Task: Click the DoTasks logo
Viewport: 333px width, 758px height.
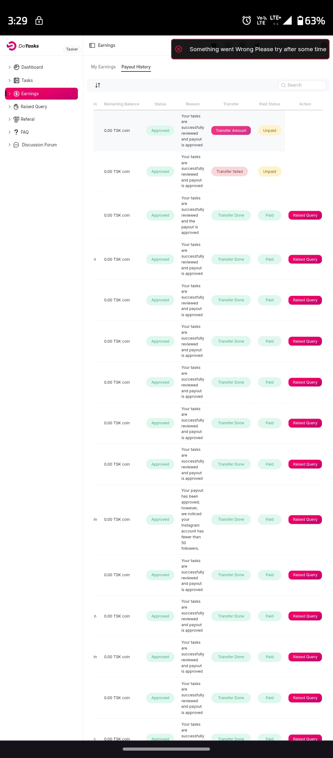Action: point(23,46)
